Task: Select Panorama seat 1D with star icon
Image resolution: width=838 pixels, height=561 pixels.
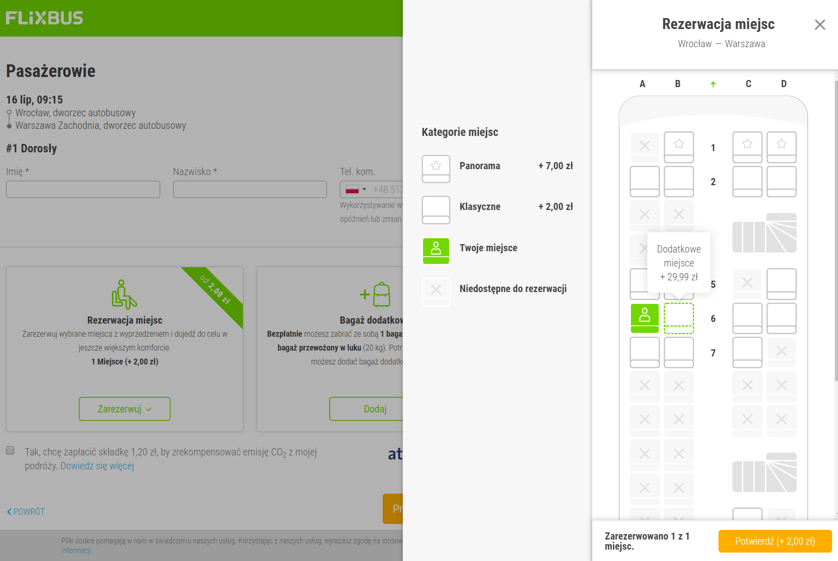Action: click(781, 147)
